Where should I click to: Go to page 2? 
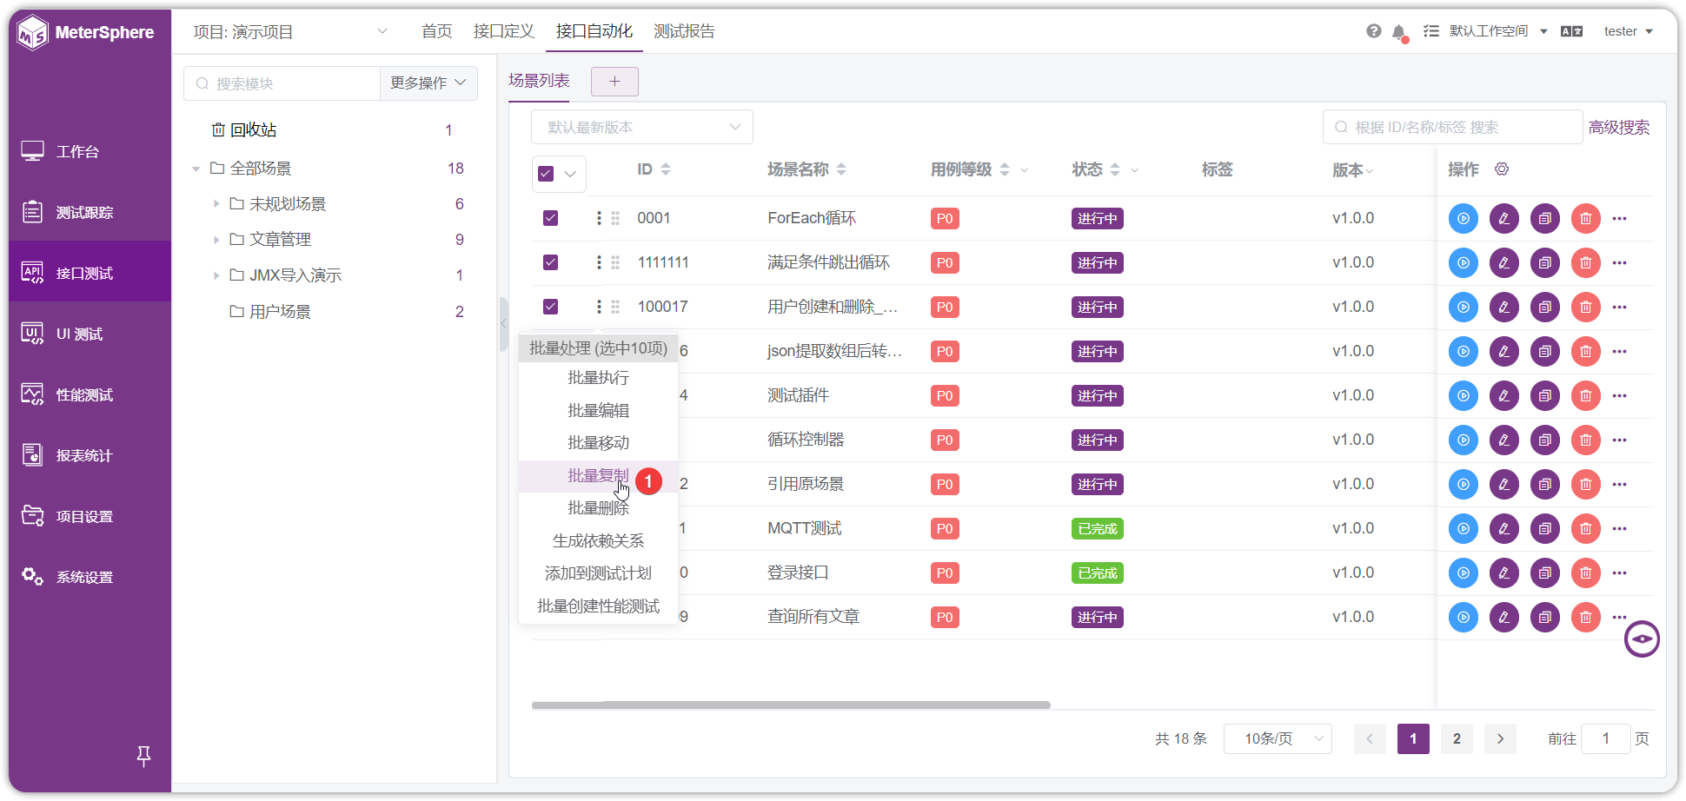1457,738
